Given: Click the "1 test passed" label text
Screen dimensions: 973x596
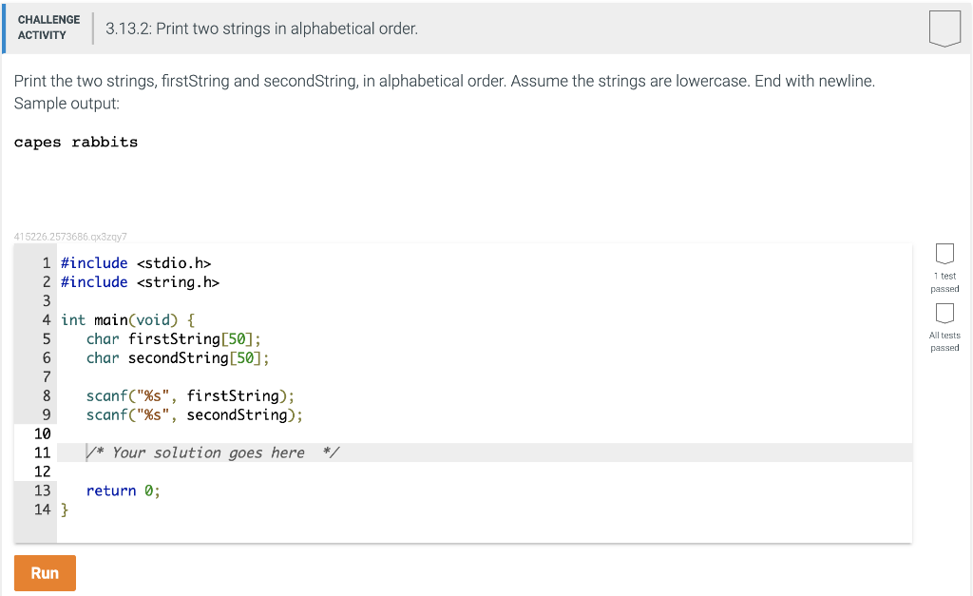Looking at the screenshot, I should coord(944,282).
